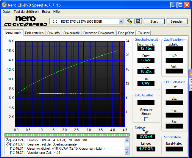Click the DAE Qualität value field
Viewport: 192px width, 158px height.
point(146,103)
